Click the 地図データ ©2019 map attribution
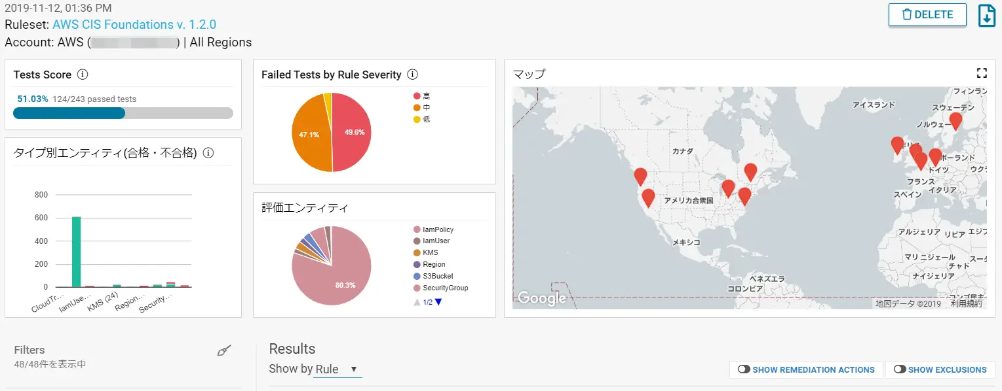Viewport: 1002px width, 391px height. point(908,304)
